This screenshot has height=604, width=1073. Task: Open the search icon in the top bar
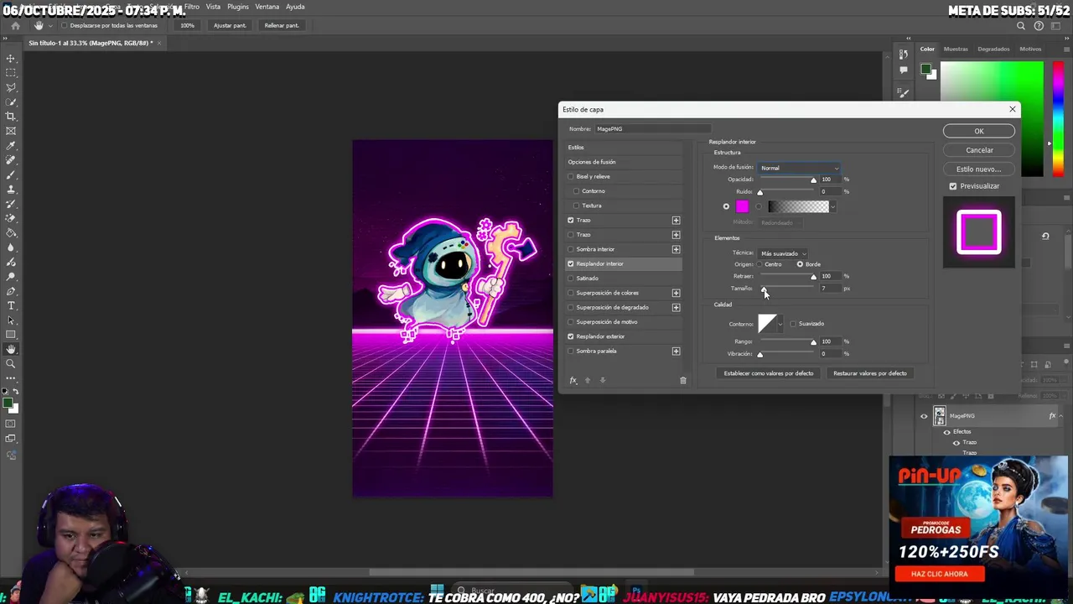pos(1021,26)
